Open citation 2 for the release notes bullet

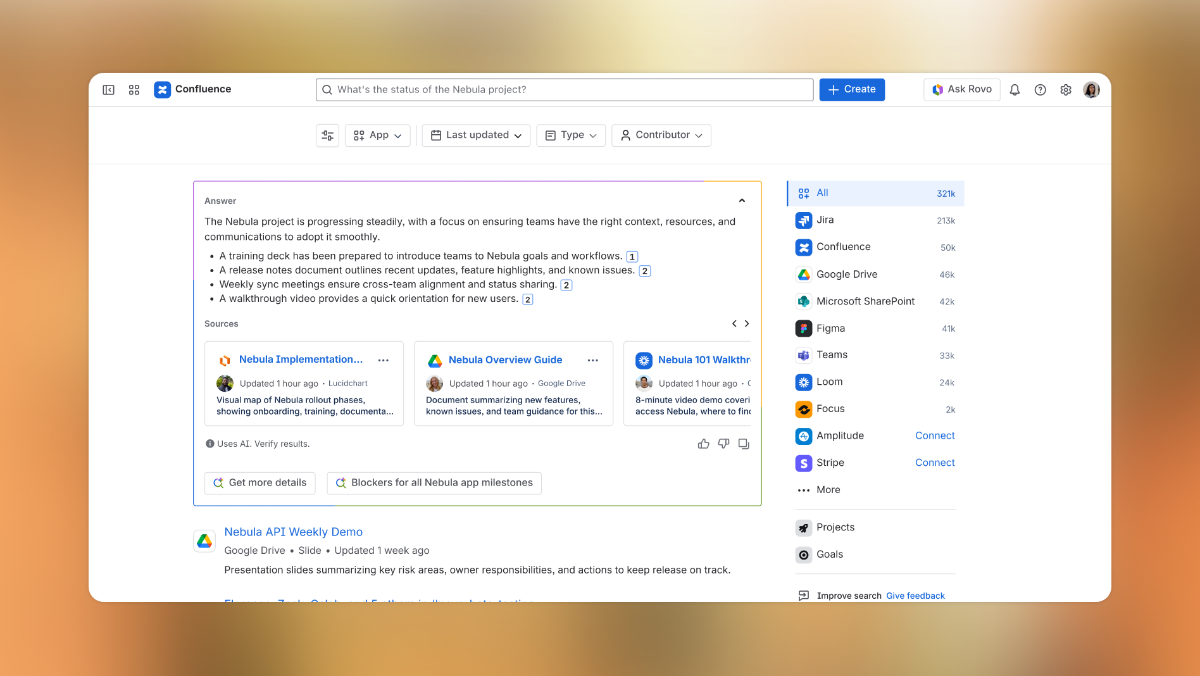click(644, 271)
